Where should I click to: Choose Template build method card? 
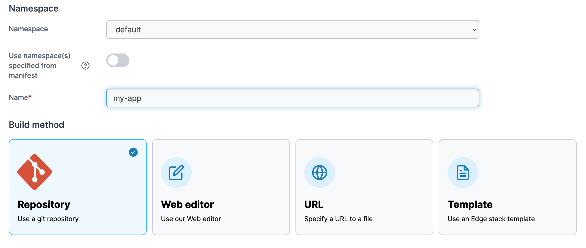pyautogui.click(x=508, y=187)
